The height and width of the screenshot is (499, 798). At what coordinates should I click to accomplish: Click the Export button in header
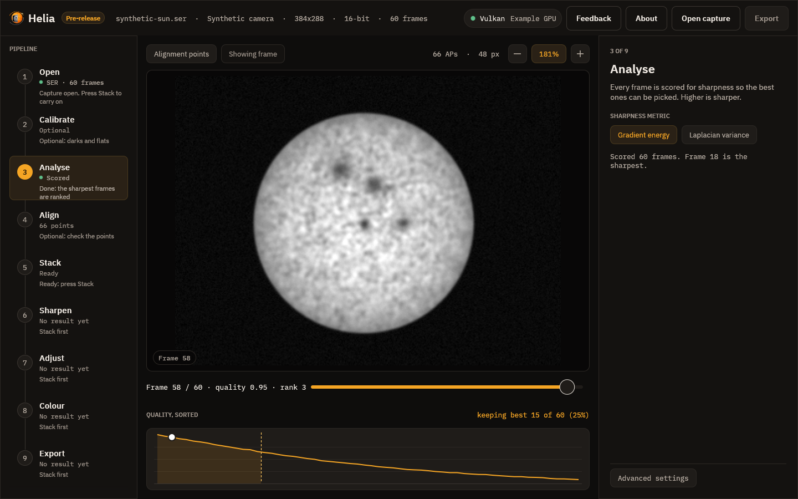click(x=766, y=18)
